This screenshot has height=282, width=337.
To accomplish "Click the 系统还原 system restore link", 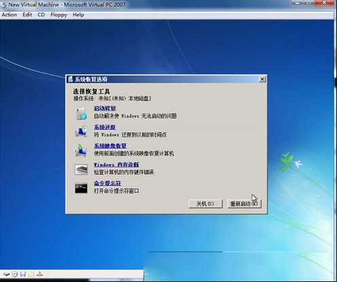I will coord(105,127).
